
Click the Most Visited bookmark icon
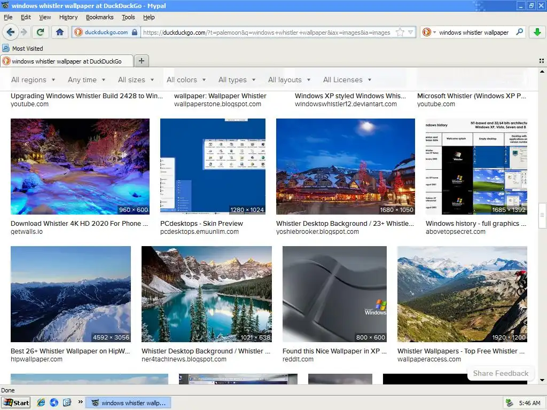click(6, 48)
